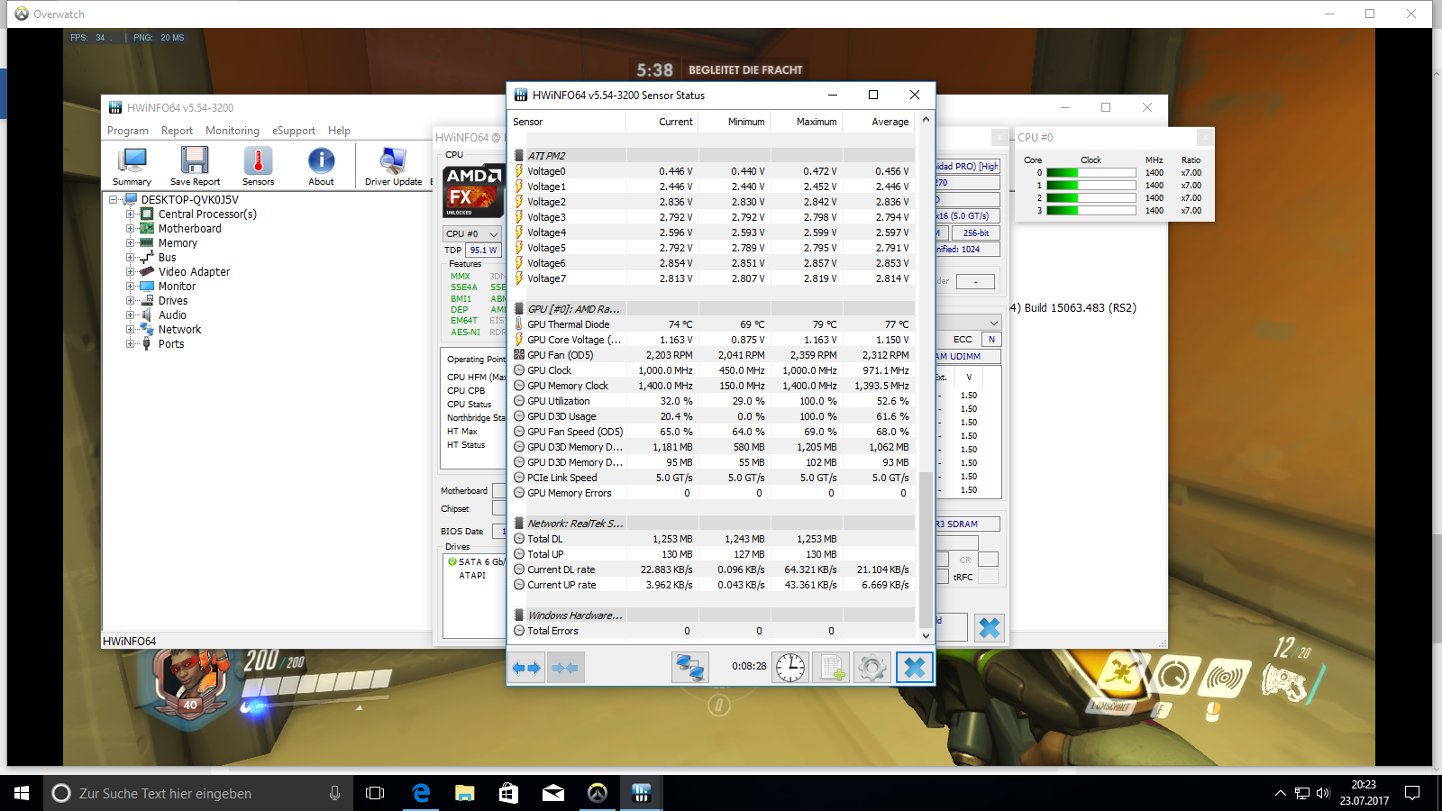1442x811 pixels.
Task: Open sensor settings gear icon
Action: pyautogui.click(x=872, y=668)
